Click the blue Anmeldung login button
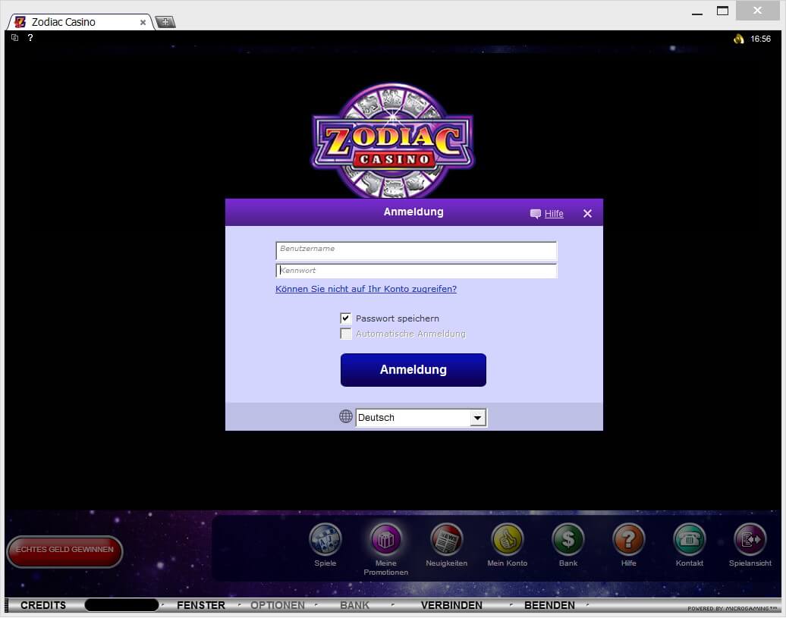The image size is (786, 618). point(413,369)
